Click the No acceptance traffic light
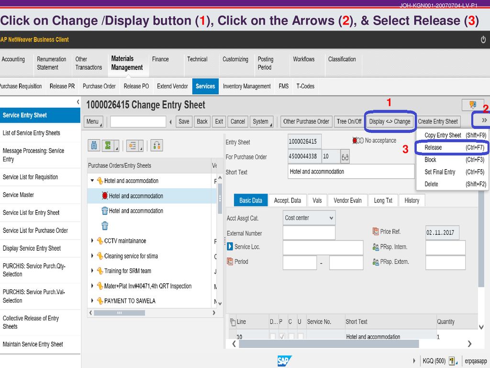Screen dimensions: 490x368 coord(358,141)
